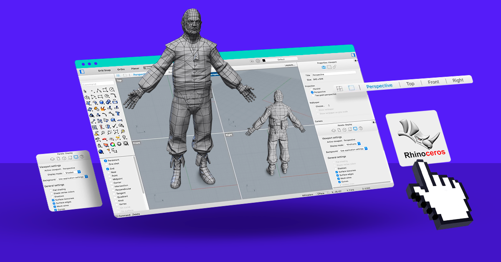The height and width of the screenshot is (262, 501).
Task: Toggle Ortho in the top toolbar
Action: coord(121,69)
